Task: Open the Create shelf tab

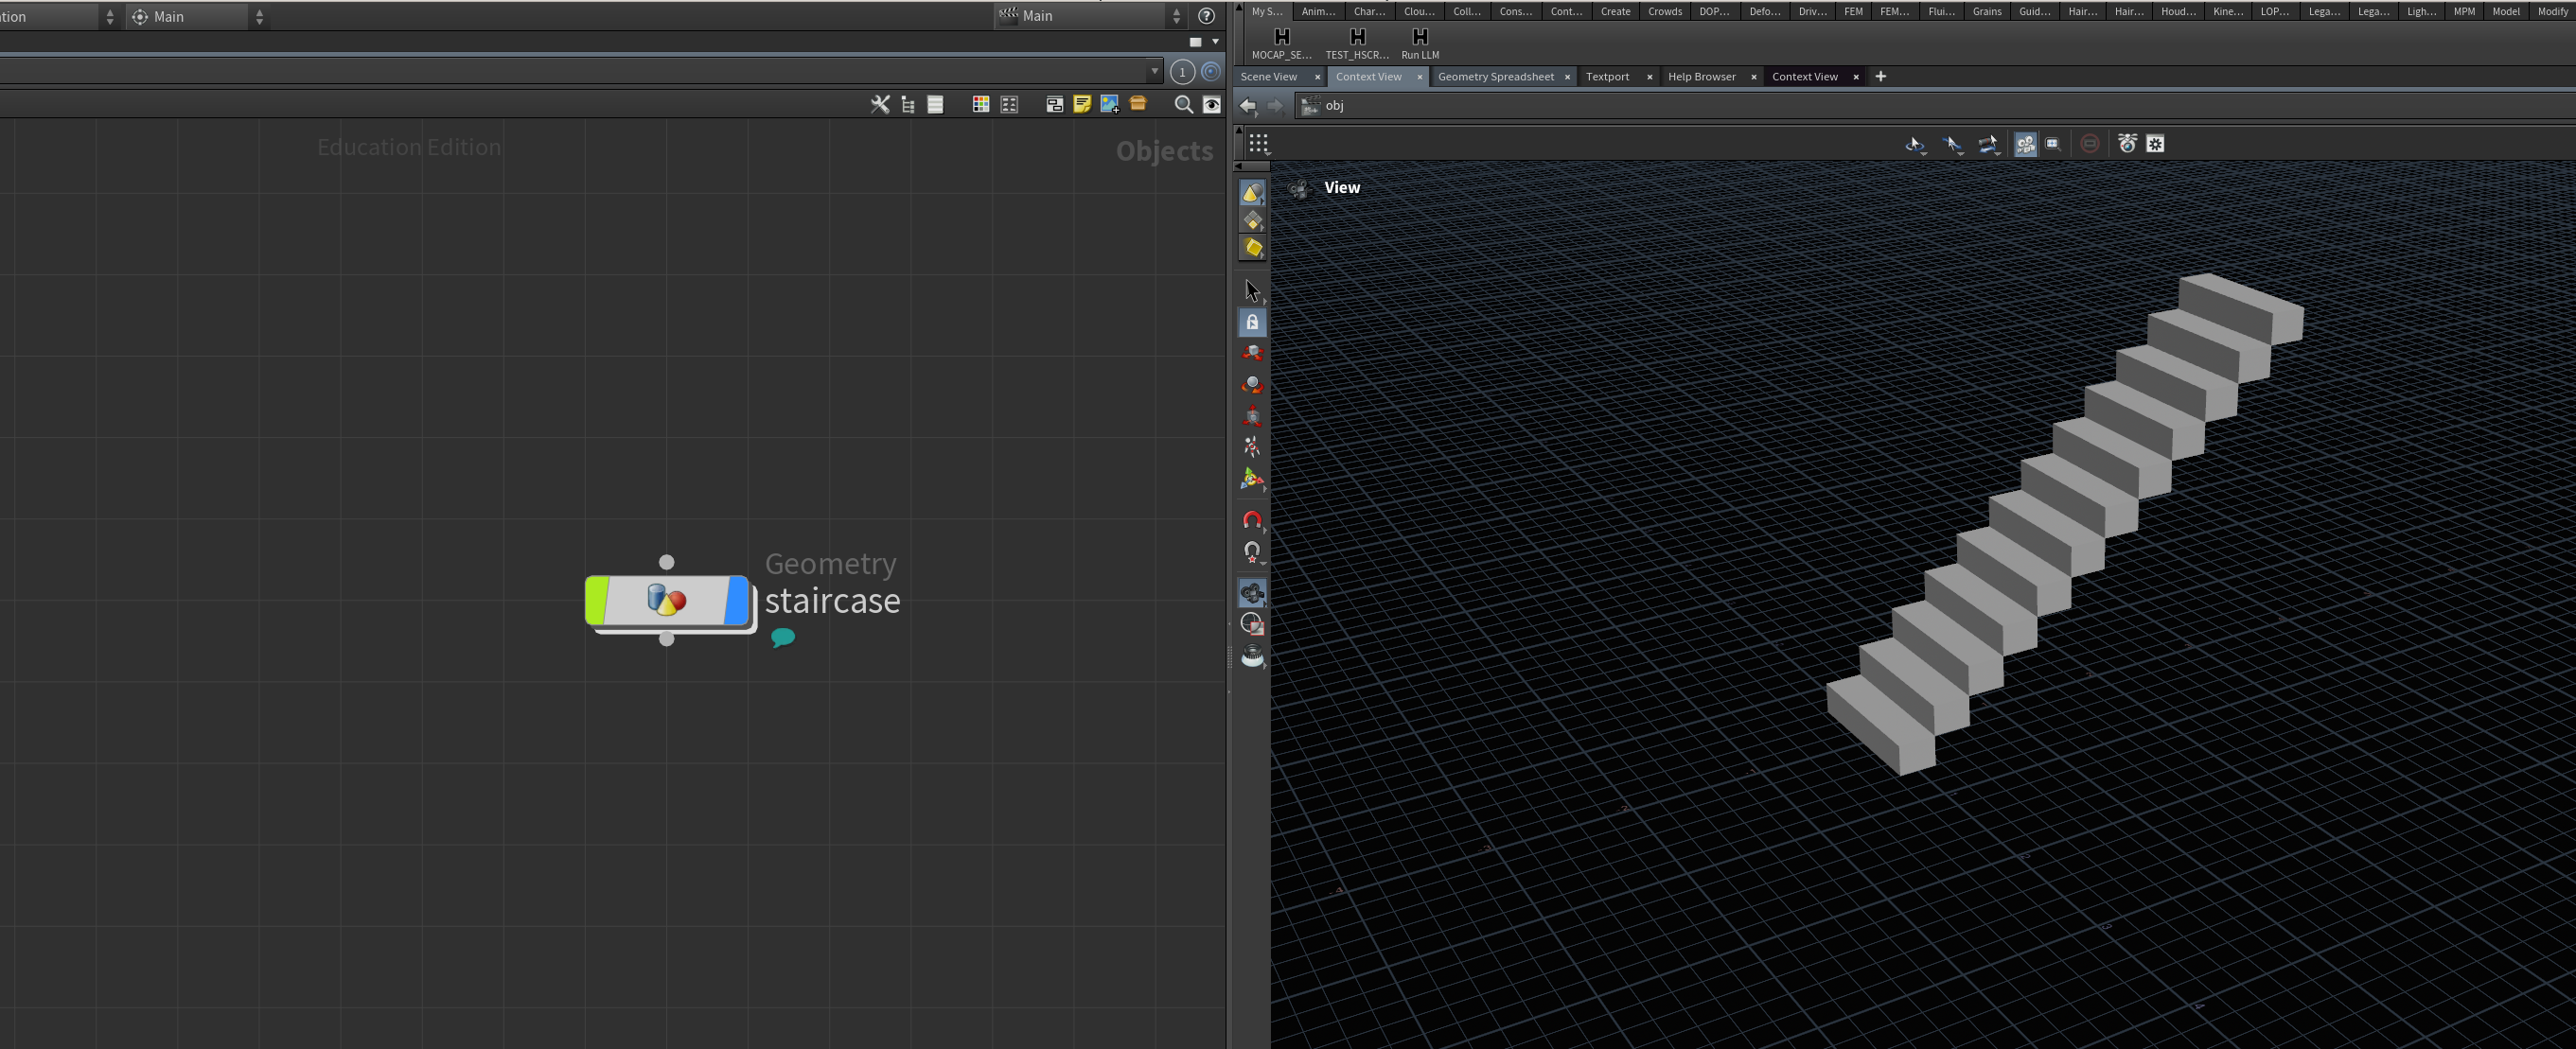Action: pyautogui.click(x=1615, y=11)
